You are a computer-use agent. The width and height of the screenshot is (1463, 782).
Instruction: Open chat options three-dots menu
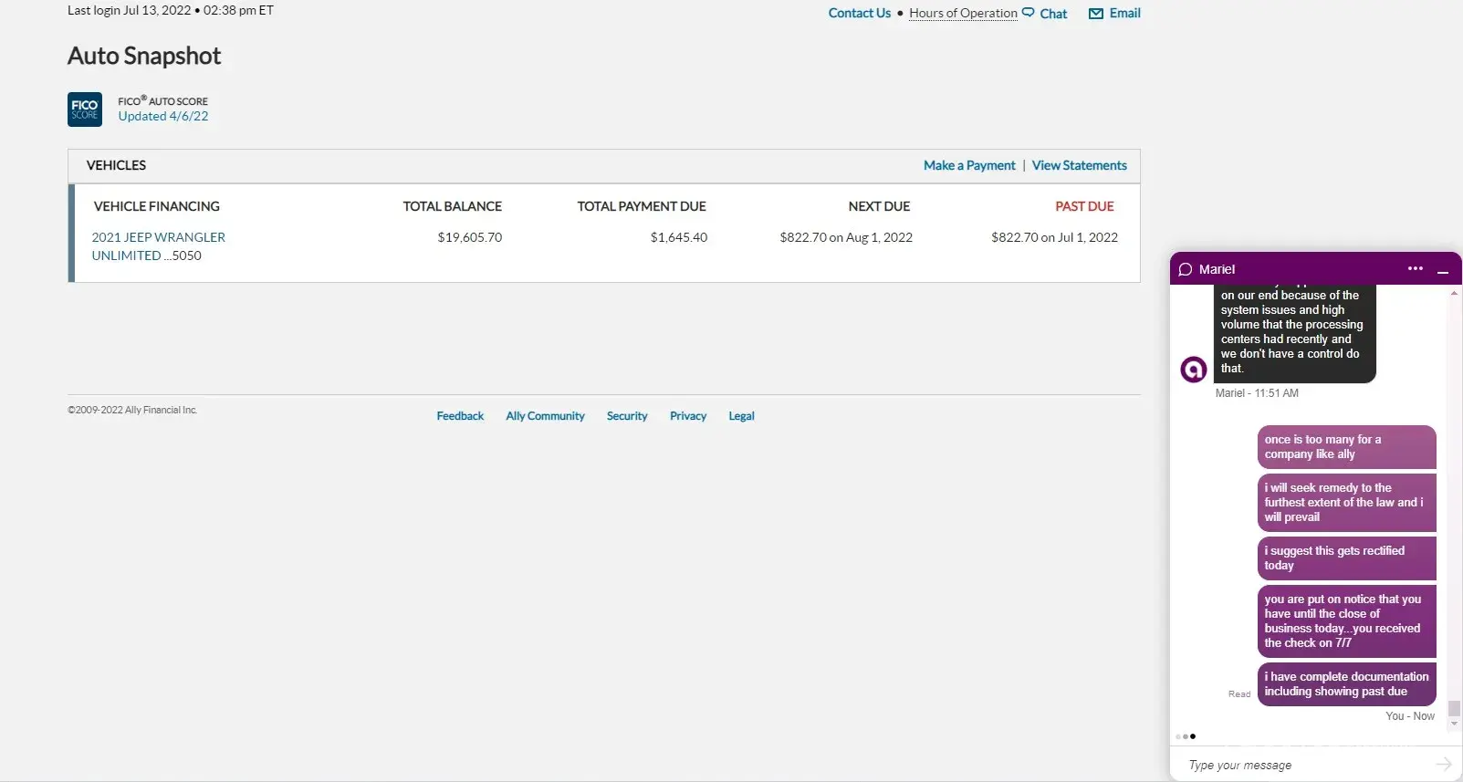[1415, 269]
